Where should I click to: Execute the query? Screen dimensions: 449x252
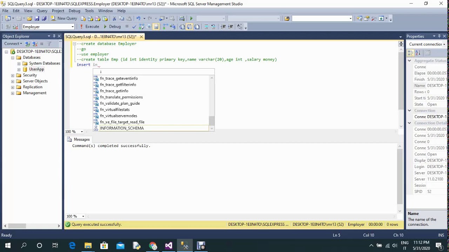(x=89, y=27)
